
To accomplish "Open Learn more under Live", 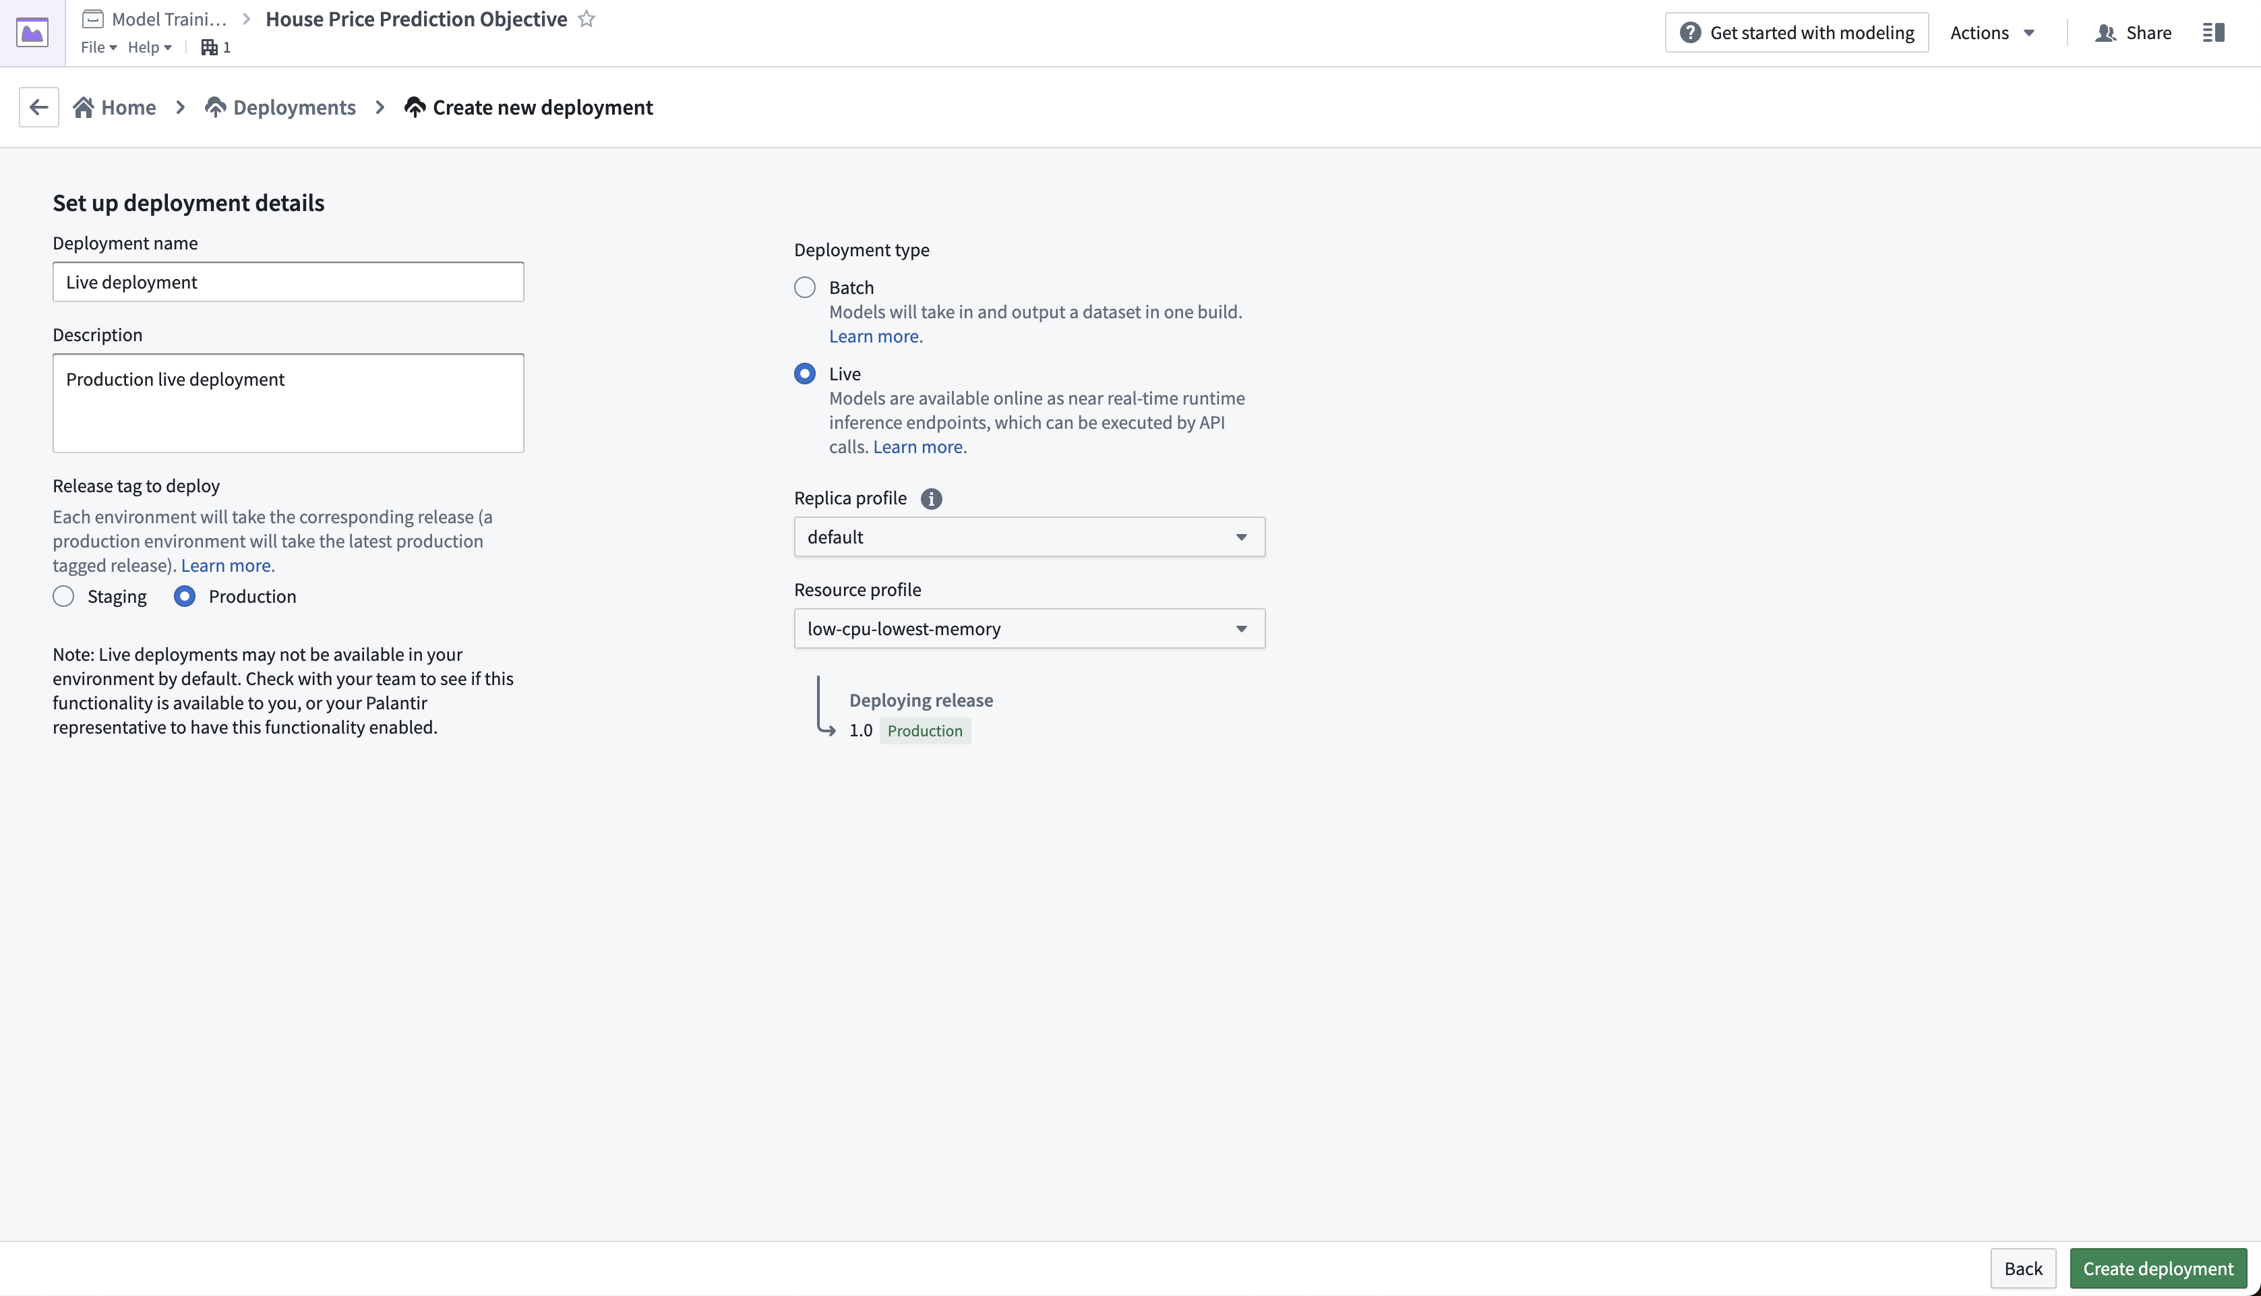I will [917, 447].
